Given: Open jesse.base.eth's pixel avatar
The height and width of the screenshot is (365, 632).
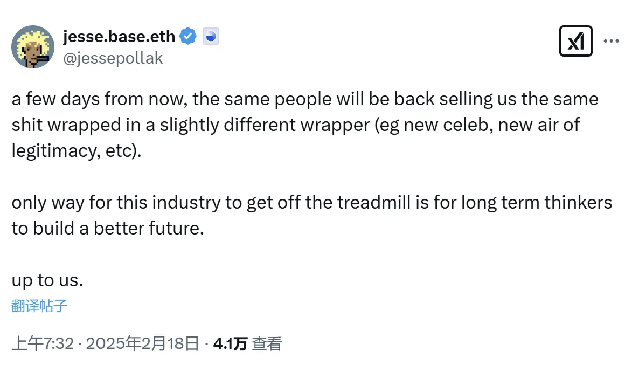Looking at the screenshot, I should [x=33, y=47].
